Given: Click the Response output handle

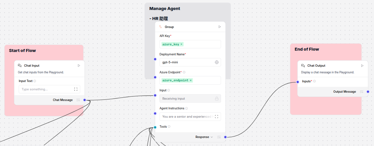Looking at the screenshot, I should (225, 137).
